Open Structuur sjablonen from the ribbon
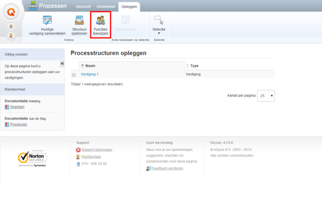Screen dimensions: 322x201 coord(79,21)
